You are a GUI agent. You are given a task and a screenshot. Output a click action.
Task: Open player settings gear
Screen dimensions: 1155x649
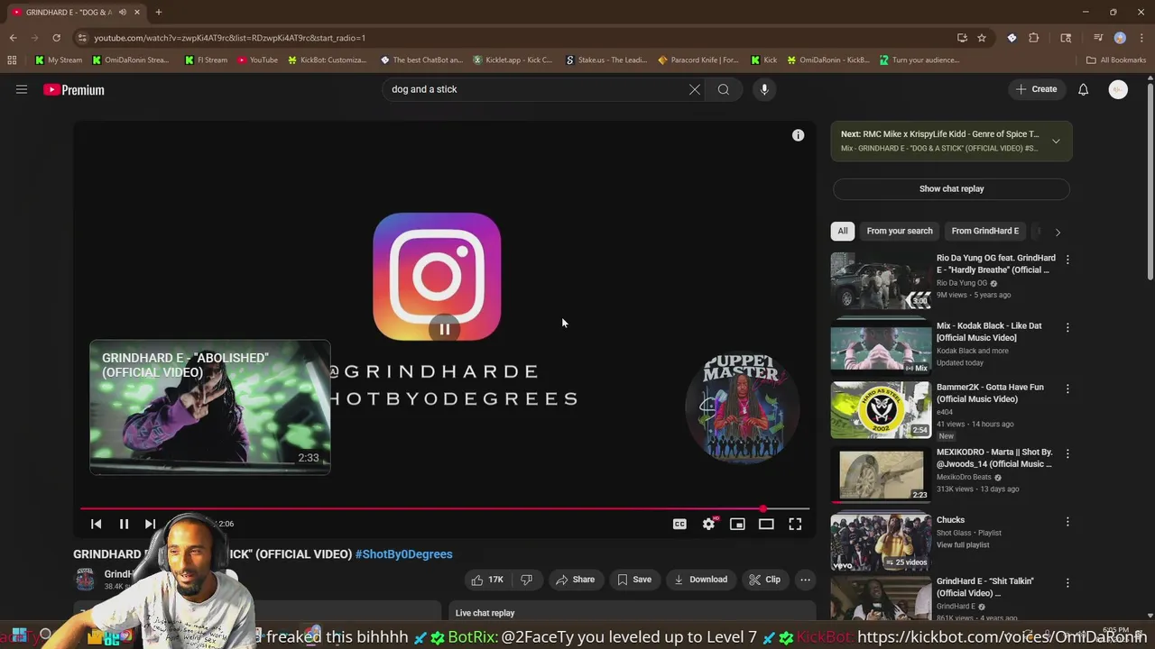tap(709, 524)
